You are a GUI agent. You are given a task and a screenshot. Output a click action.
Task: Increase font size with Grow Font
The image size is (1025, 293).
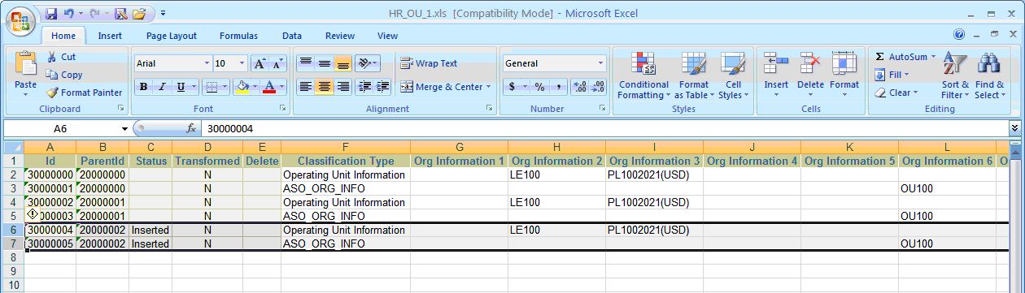[260, 63]
